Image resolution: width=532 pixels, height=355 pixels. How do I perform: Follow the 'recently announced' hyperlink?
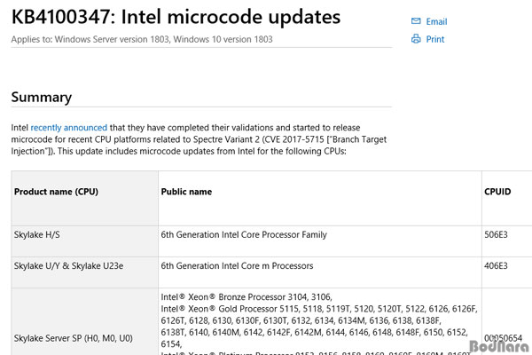pyautogui.click(x=69, y=128)
